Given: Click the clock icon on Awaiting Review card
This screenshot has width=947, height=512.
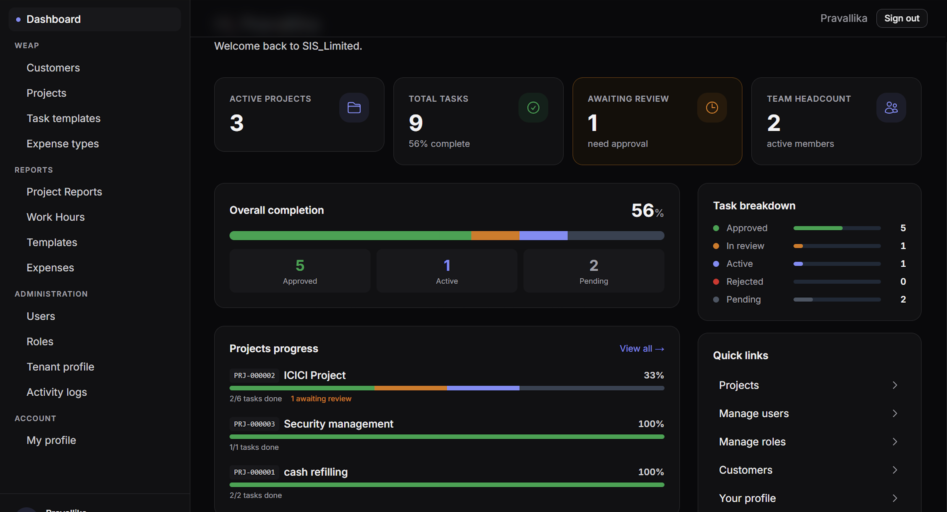Looking at the screenshot, I should [x=712, y=107].
